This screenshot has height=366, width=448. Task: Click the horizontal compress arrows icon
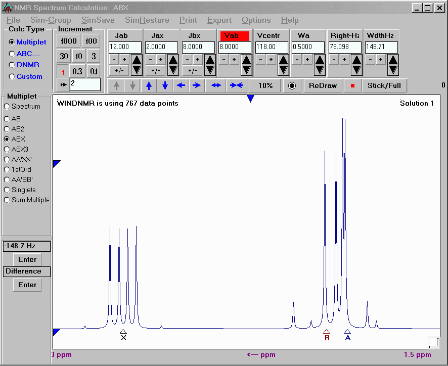[x=236, y=85]
